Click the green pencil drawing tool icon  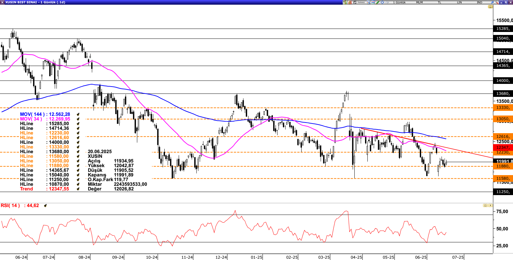pos(377,2)
